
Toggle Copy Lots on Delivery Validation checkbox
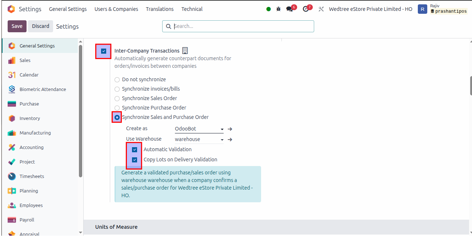click(135, 160)
